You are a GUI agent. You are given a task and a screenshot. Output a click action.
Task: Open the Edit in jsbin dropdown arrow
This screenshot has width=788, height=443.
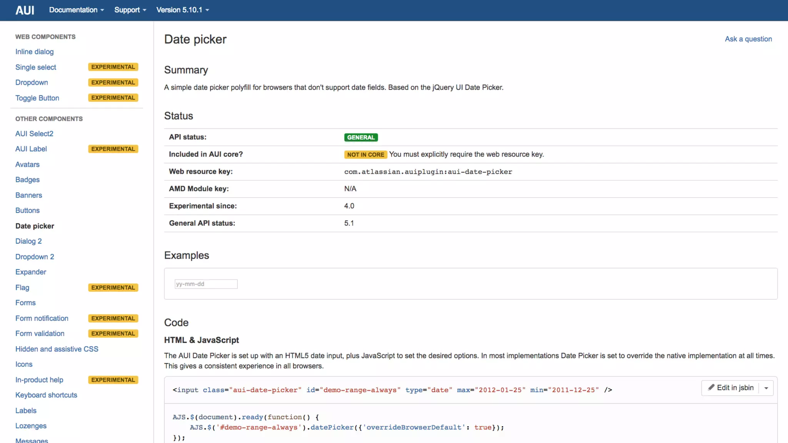(x=766, y=388)
